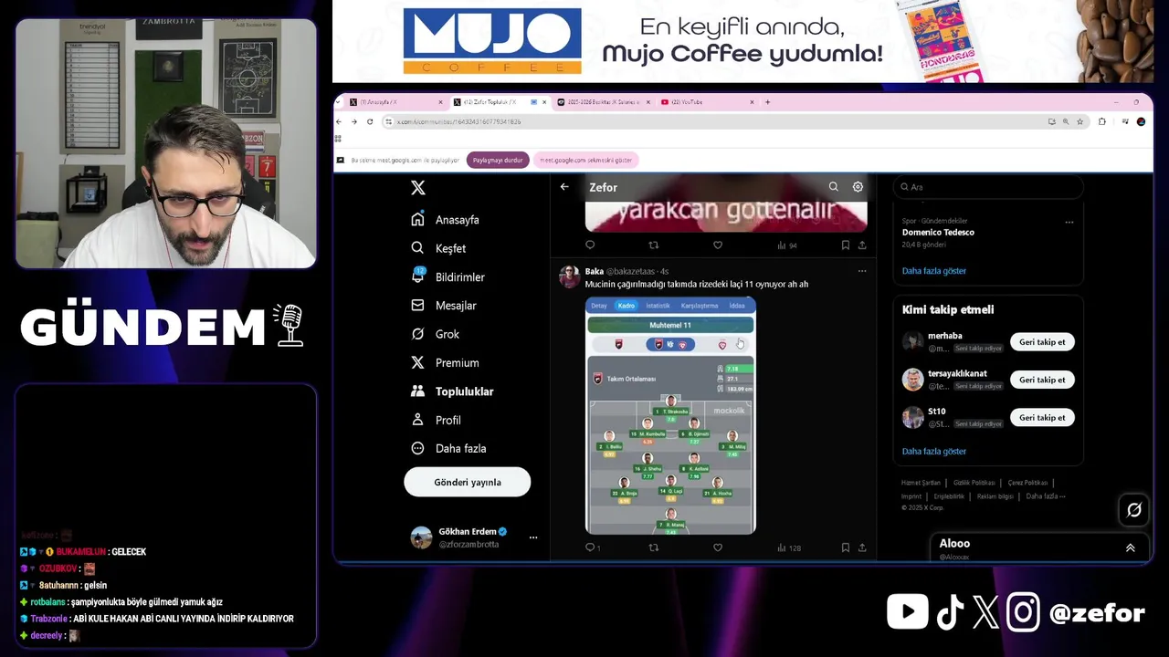Share the Baka post
The height and width of the screenshot is (657, 1169).
(861, 547)
